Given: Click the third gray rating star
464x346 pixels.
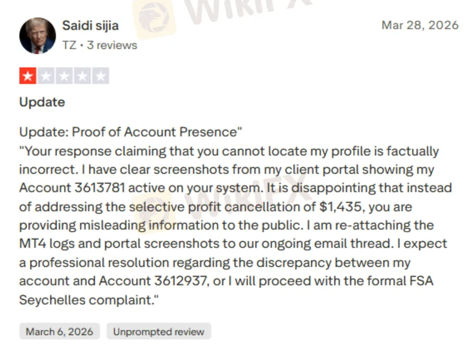Looking at the screenshot, I should [x=64, y=76].
